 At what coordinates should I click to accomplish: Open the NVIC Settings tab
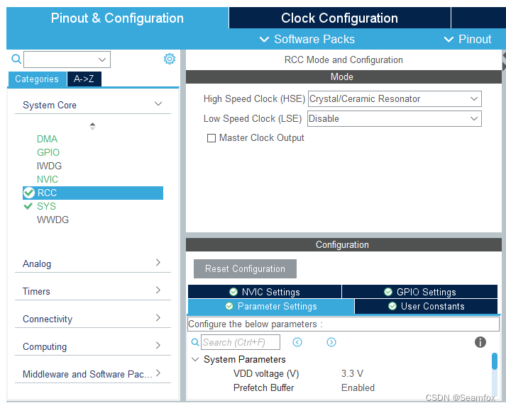(265, 292)
